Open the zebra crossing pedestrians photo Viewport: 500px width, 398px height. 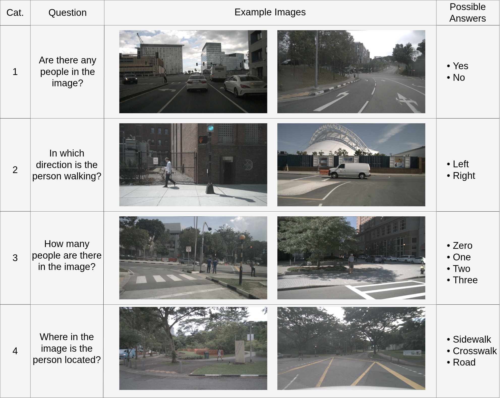coord(193,258)
